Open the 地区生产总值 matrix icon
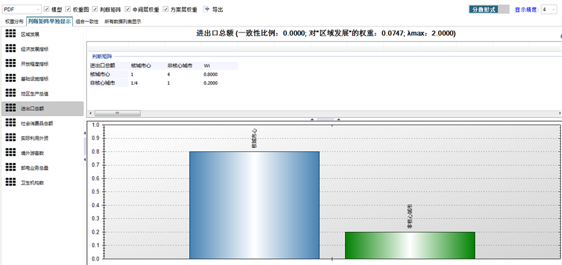The image size is (562, 265). click(10, 93)
